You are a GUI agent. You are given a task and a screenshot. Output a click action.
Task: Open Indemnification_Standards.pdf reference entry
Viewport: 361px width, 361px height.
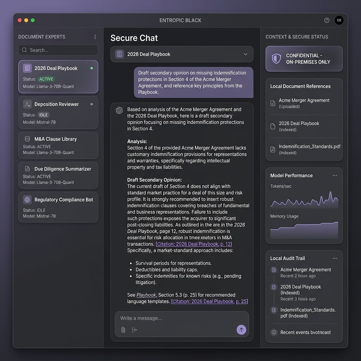point(305,149)
